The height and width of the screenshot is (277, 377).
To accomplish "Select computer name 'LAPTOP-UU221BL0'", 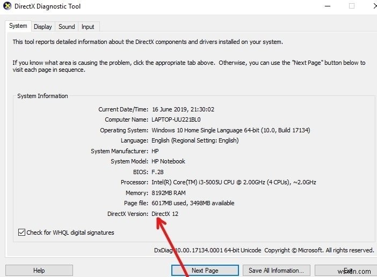I will point(176,119).
